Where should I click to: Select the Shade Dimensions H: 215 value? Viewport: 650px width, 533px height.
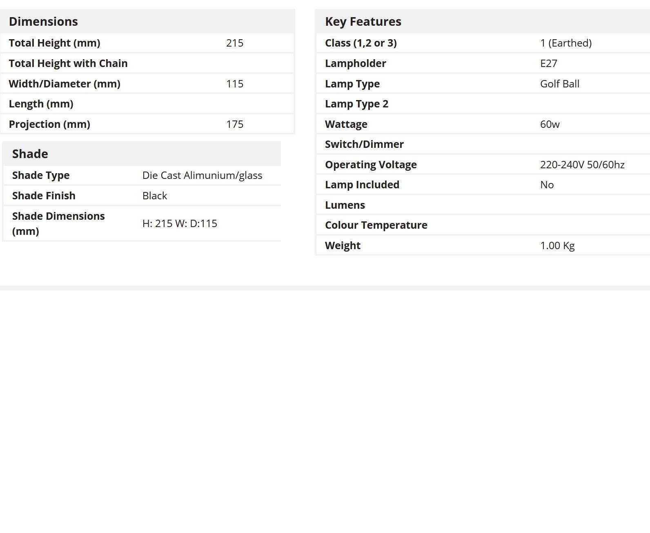coord(180,223)
